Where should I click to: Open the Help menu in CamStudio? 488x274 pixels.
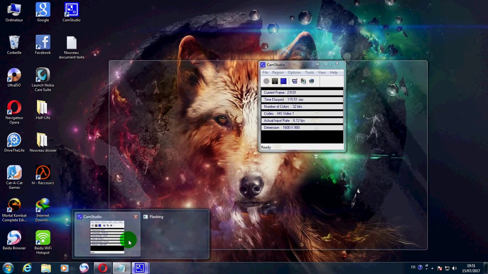pos(334,72)
